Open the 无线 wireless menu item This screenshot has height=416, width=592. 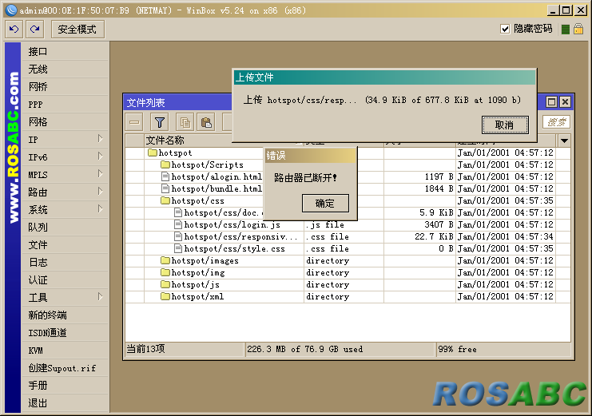point(65,69)
